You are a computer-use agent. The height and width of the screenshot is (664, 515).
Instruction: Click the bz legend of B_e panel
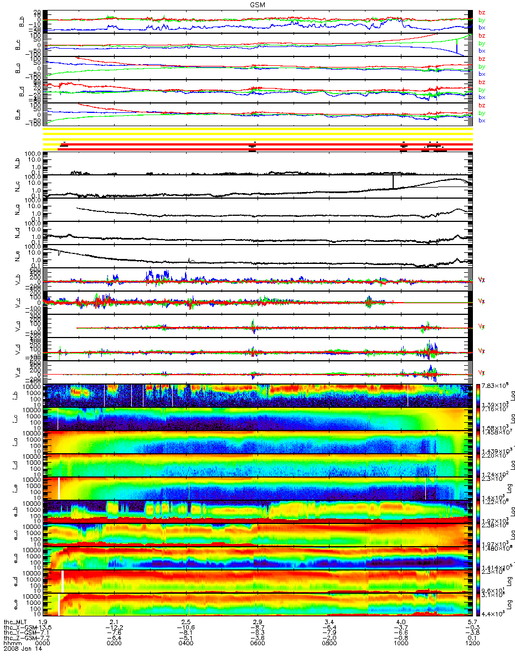481,106
